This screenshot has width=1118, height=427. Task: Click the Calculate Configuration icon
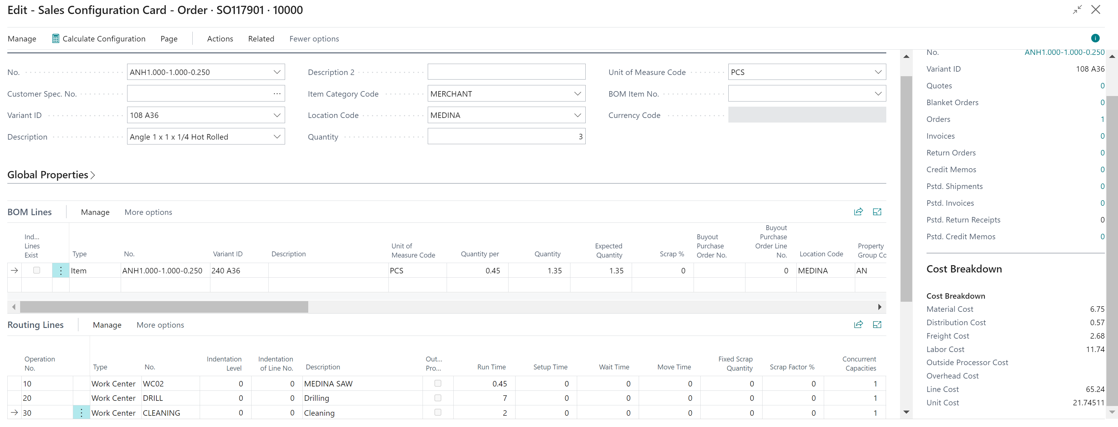(x=55, y=38)
